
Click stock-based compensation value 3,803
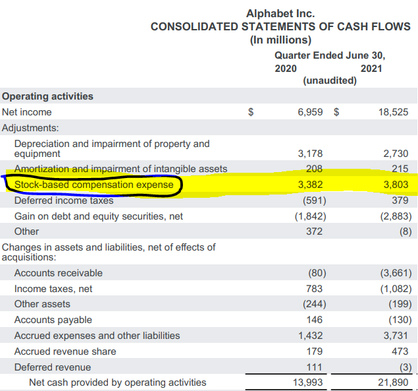(x=396, y=185)
